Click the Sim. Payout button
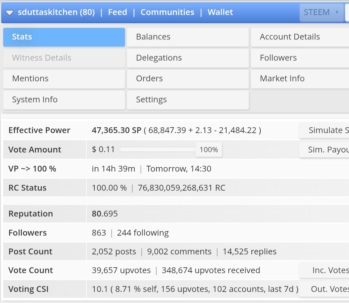This screenshot has height=303, width=349. pos(324,150)
